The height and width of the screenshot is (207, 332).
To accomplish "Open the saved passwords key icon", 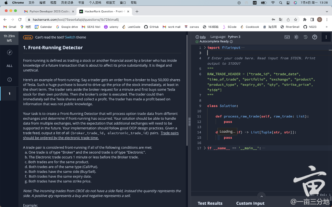I will point(273,19).
